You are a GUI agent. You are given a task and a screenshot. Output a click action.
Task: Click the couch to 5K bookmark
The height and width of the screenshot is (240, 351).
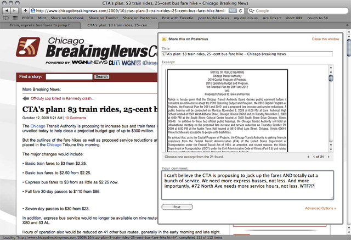tap(318, 18)
